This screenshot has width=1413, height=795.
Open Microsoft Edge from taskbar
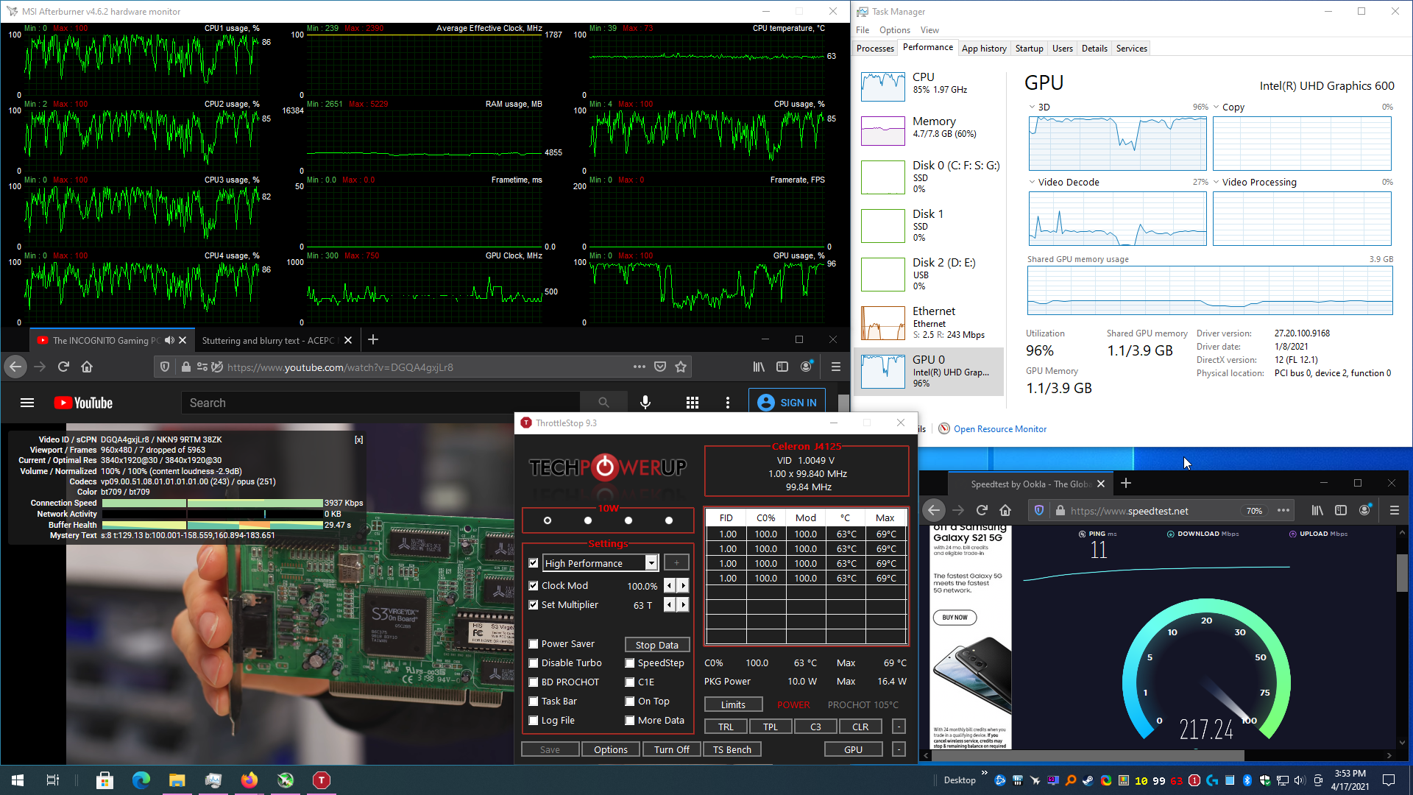[x=141, y=780]
